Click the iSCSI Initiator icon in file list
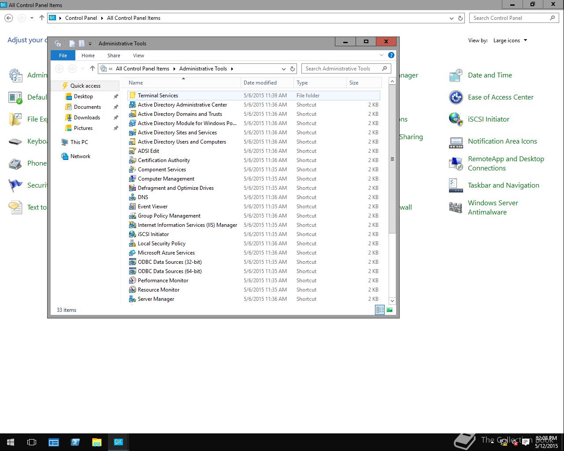This screenshot has height=451, width=564. pos(132,234)
